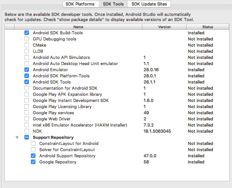Click version 28.0.1 of Platform-Tools
The height and width of the screenshot is (188, 232).
[150, 76]
